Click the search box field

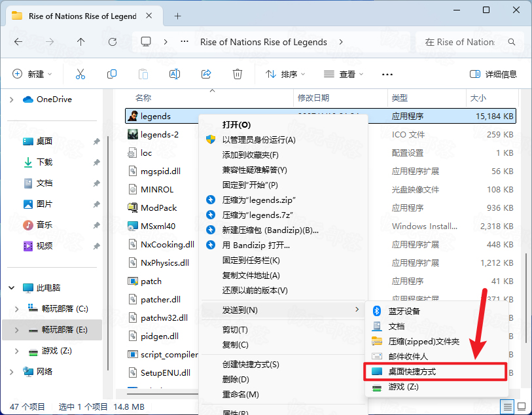click(x=470, y=42)
